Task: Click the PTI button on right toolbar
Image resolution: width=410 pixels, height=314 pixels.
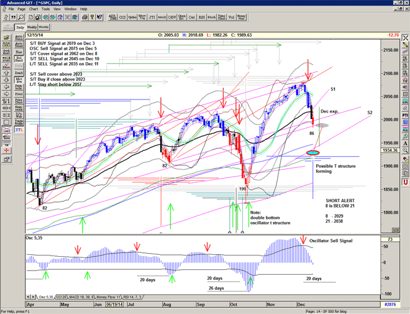Action: click(x=404, y=115)
